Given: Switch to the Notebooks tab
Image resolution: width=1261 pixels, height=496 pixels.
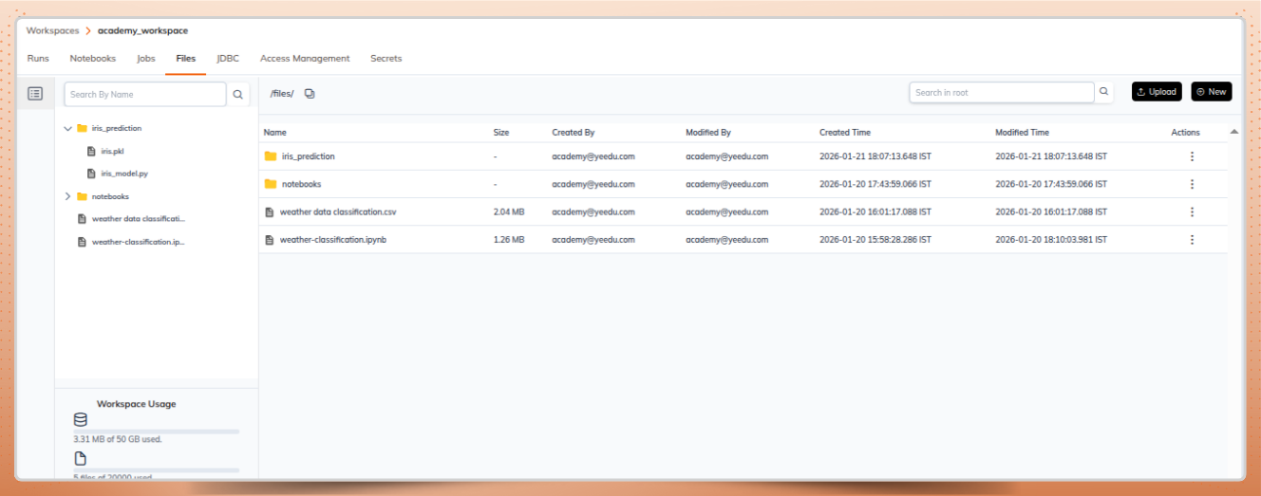Looking at the screenshot, I should click(x=93, y=58).
